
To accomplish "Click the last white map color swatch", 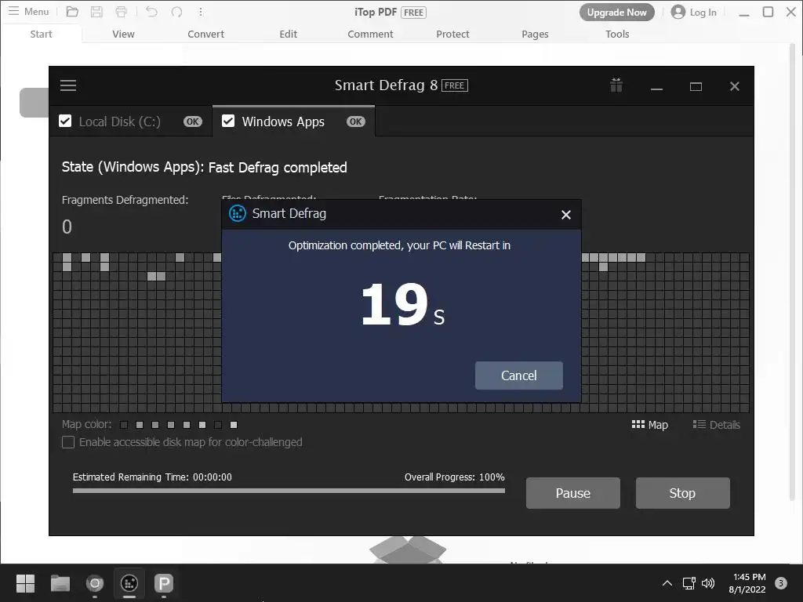I will coord(234,425).
